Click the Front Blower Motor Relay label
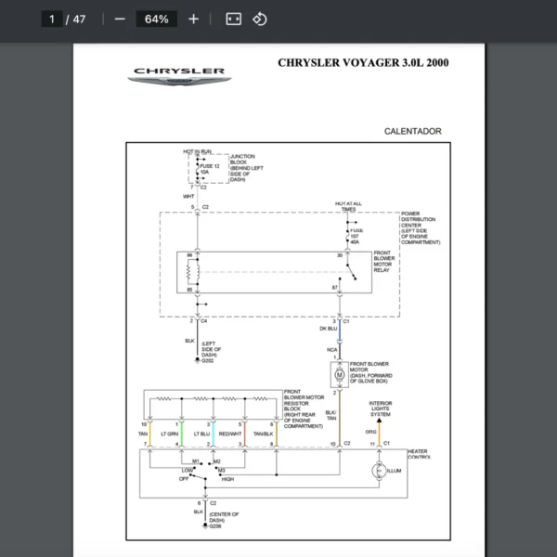The image size is (557, 557). (385, 261)
